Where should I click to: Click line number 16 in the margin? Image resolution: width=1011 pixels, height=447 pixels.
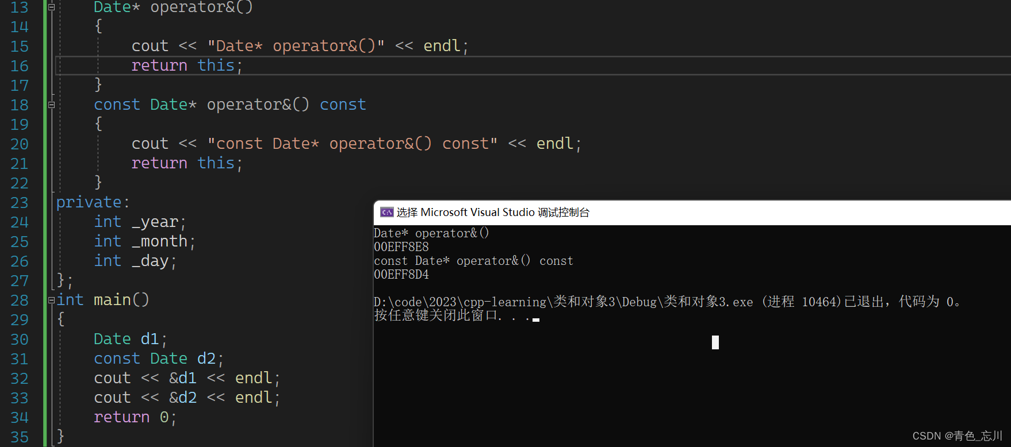point(19,66)
